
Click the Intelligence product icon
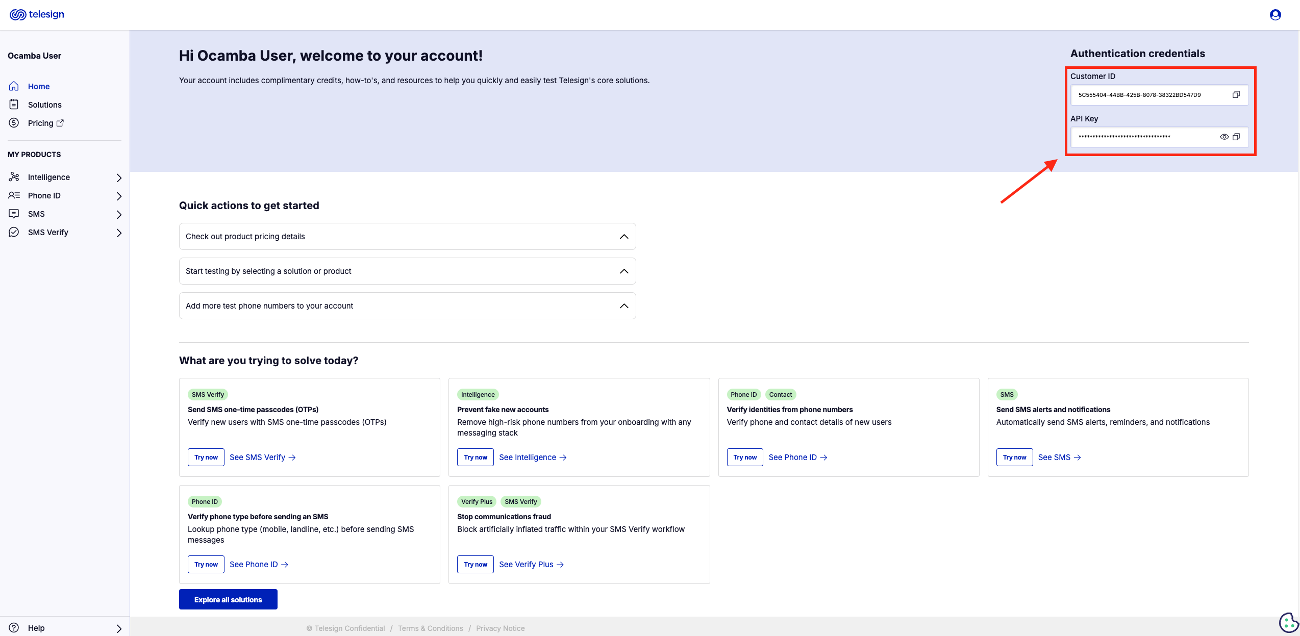(14, 177)
